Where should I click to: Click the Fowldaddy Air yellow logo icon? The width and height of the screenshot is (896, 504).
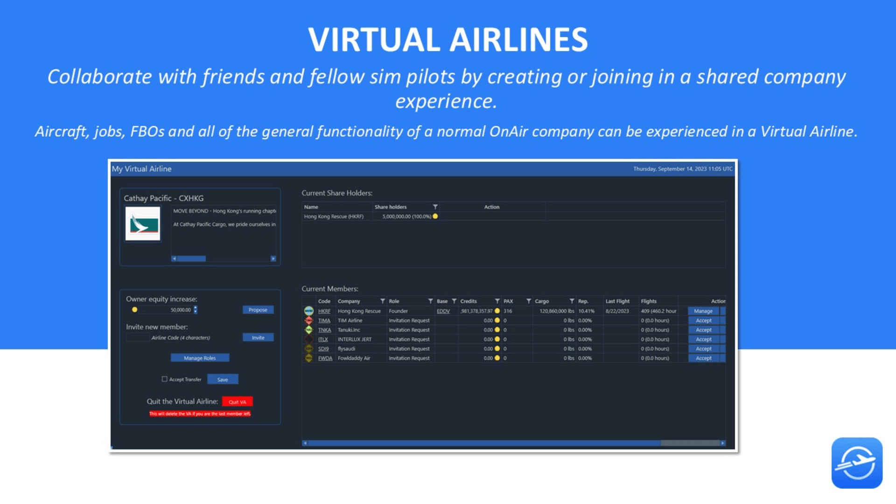click(x=308, y=358)
